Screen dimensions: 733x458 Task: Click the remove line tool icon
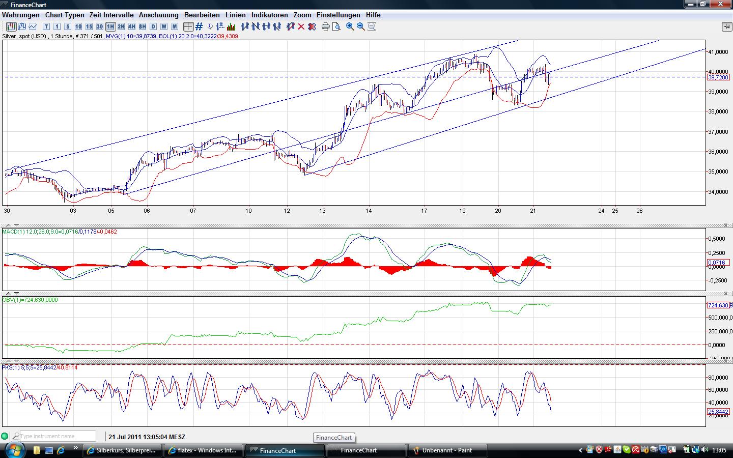click(291, 26)
